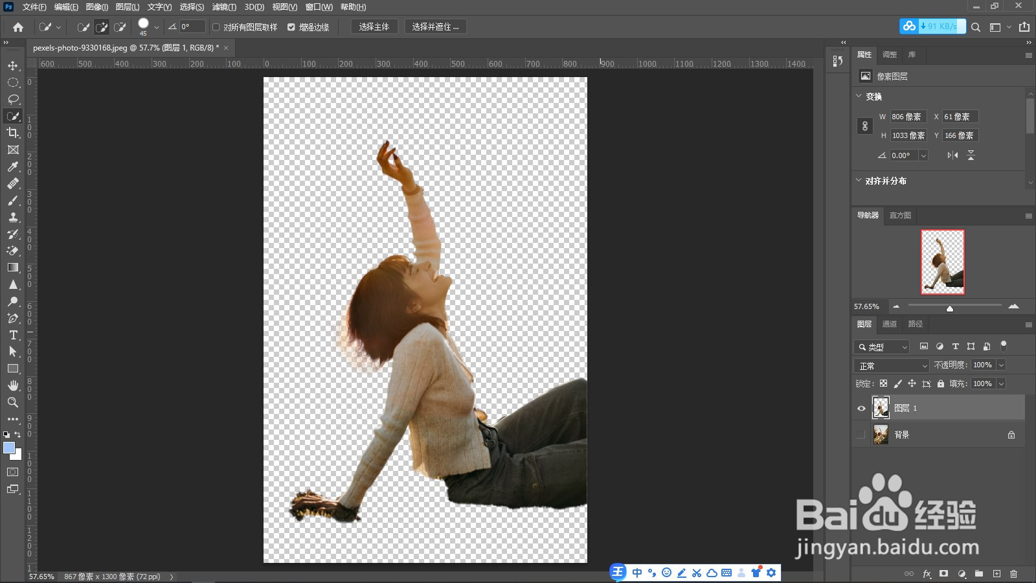Open the blend mode 正常 dropdown

coord(892,365)
